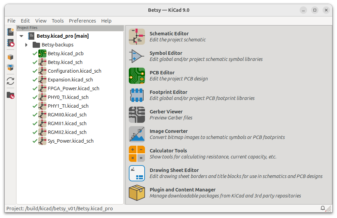Click the PCB Editor title text
337x218 pixels.
click(x=162, y=73)
